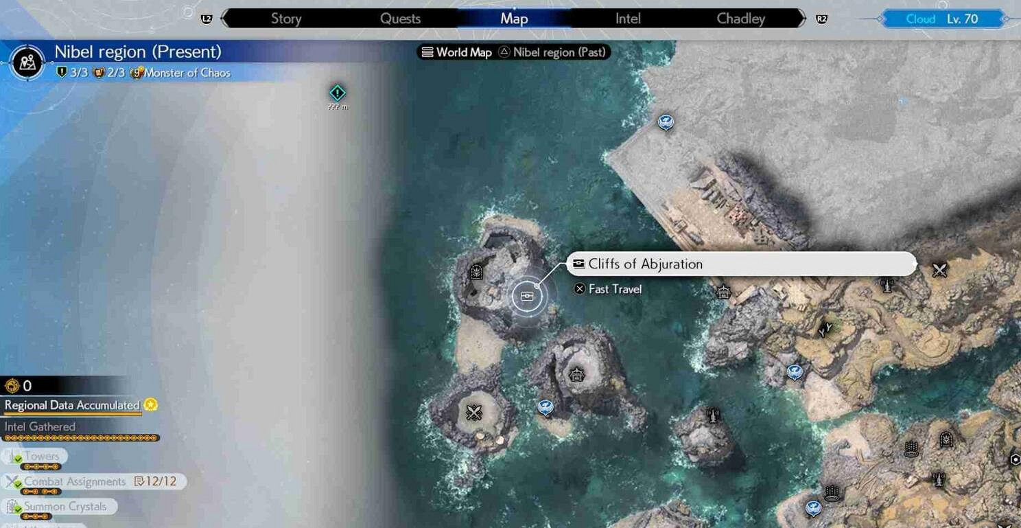Switch to Nibel region (Past)

[x=554, y=52]
